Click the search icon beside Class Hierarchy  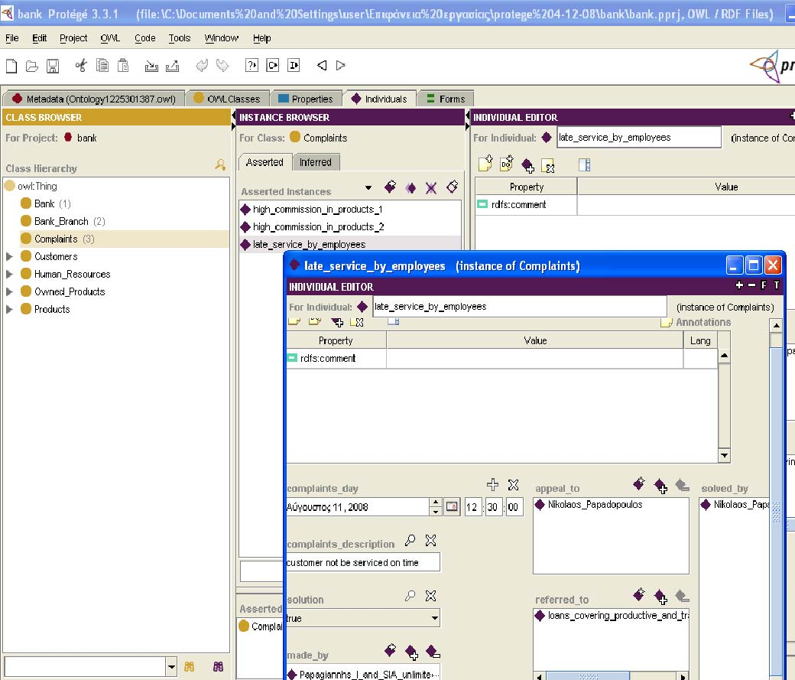[220, 165]
